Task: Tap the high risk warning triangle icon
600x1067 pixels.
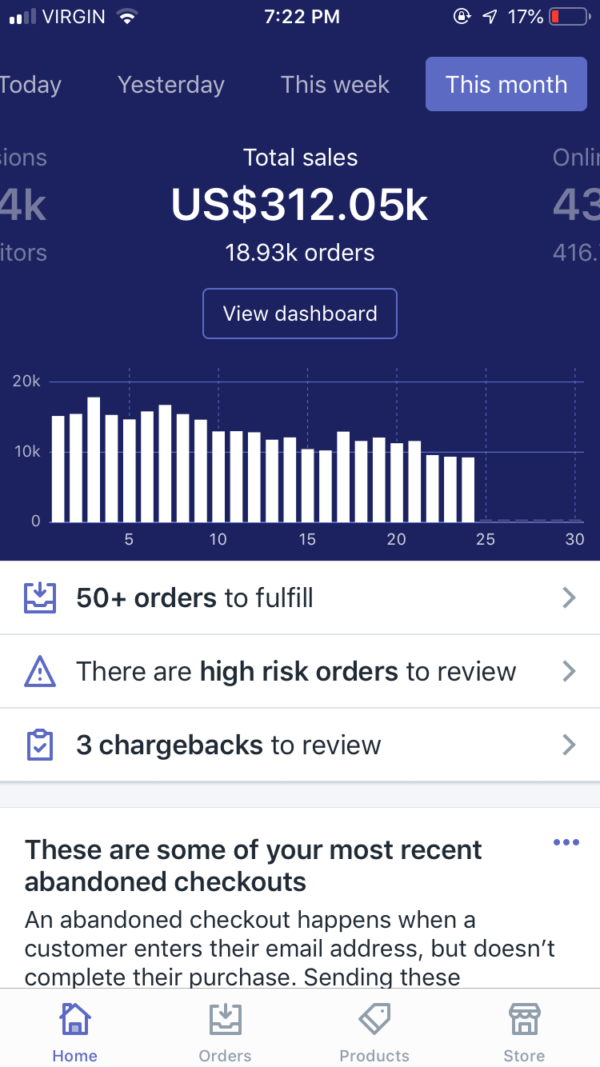Action: click(x=40, y=671)
